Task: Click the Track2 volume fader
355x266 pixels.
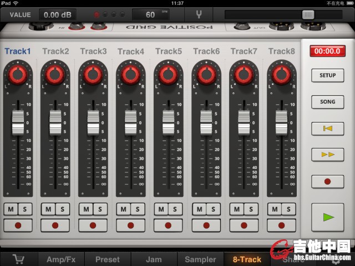Action: [x=55, y=122]
